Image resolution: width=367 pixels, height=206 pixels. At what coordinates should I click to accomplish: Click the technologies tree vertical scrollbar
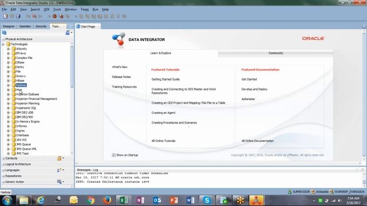tap(72, 66)
